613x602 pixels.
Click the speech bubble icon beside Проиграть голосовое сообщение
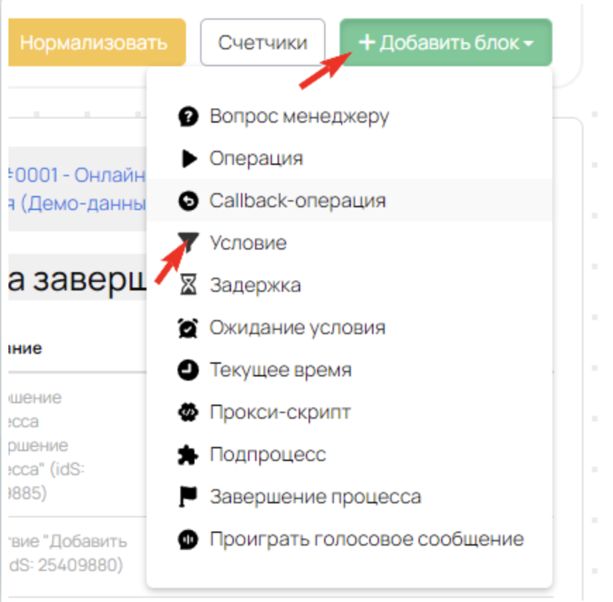tap(186, 539)
